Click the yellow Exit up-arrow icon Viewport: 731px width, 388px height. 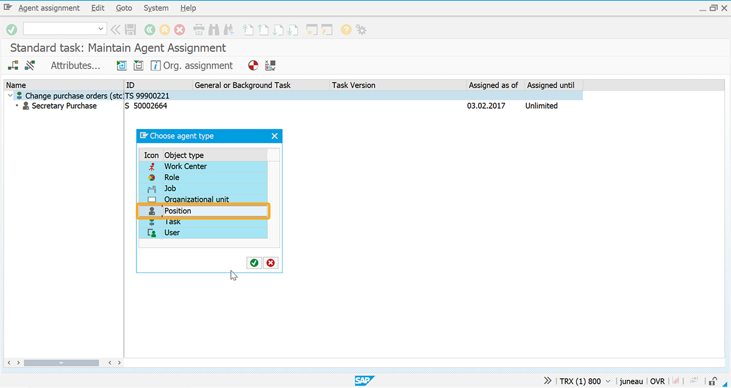[x=164, y=29]
